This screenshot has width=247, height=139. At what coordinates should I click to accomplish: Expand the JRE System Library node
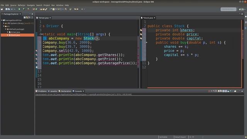coord(4,23)
